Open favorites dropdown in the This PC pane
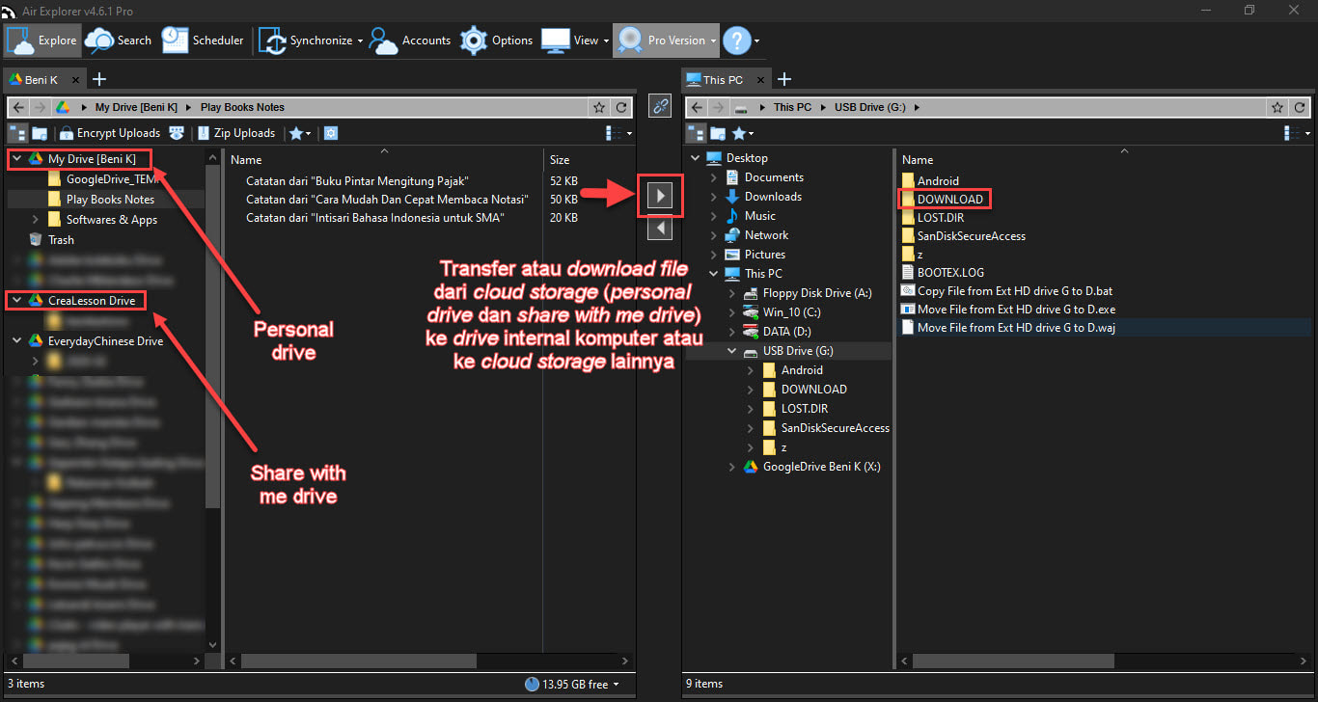 coord(751,133)
